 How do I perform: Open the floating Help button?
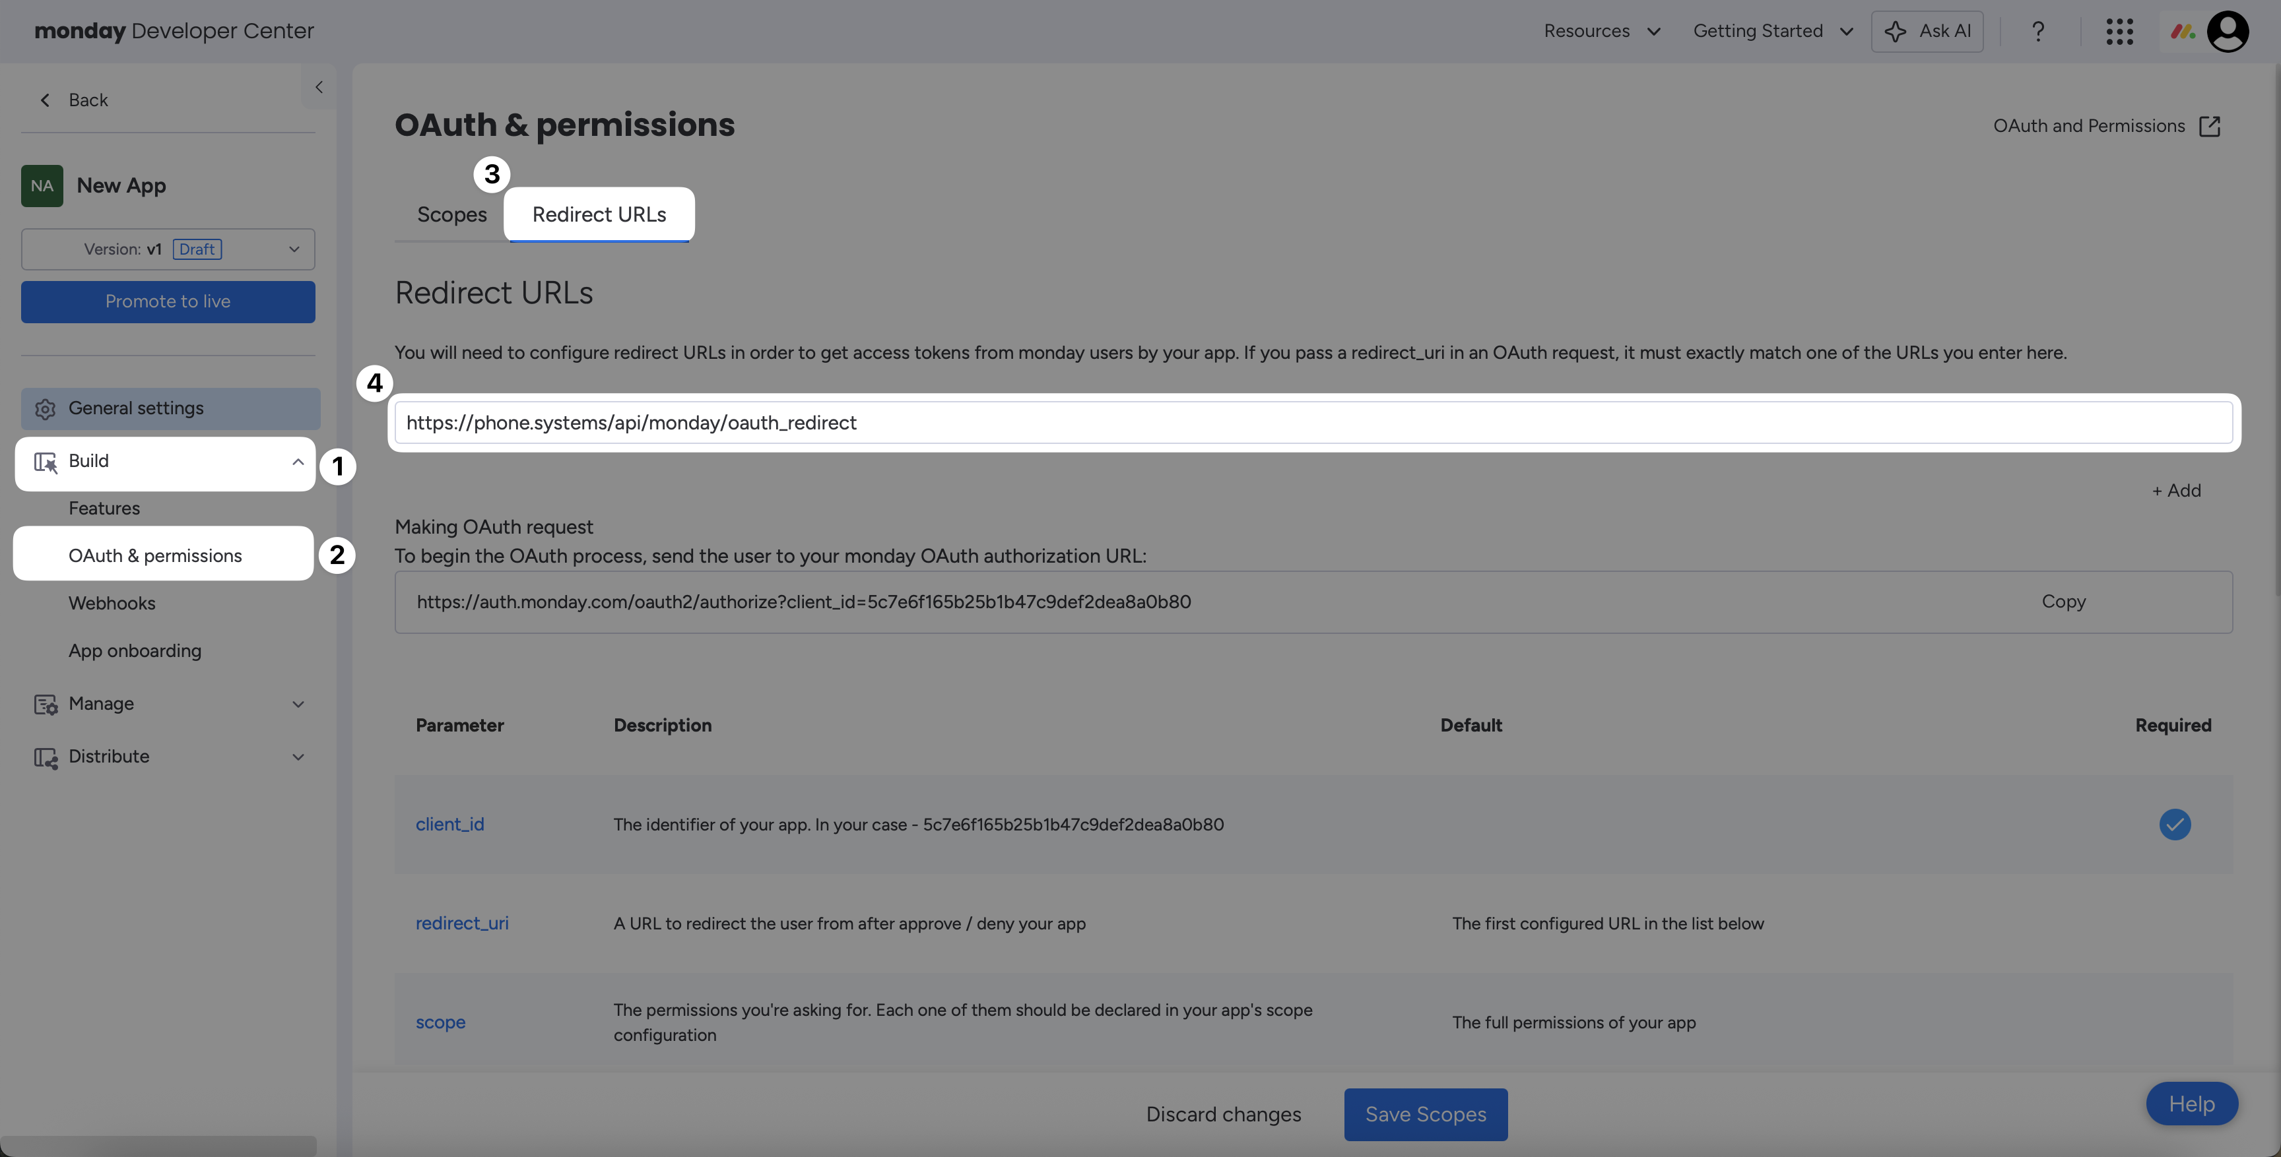[2191, 1104]
